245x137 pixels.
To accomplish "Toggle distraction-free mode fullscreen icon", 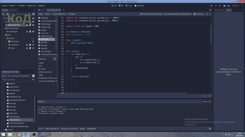I will click(x=211, y=10).
